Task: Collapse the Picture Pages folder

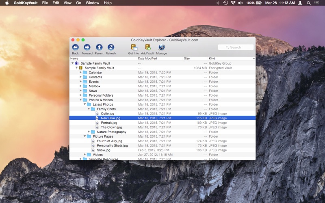Action: (84, 136)
